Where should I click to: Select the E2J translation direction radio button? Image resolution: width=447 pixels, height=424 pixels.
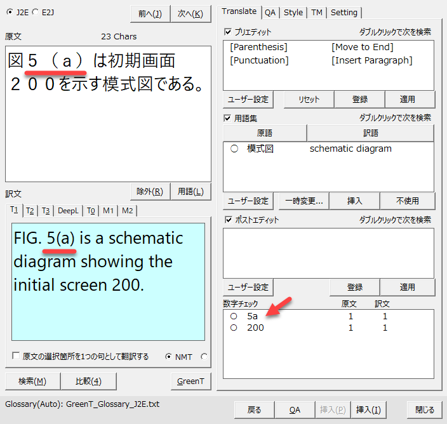pos(35,11)
